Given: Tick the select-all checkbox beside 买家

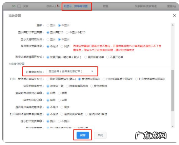Looking at the screenshot, I should [x=19, y=6].
